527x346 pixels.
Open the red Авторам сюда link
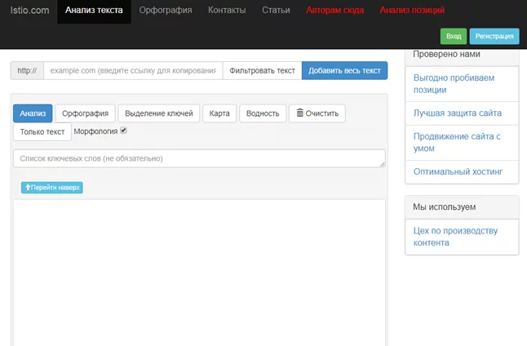pos(334,10)
